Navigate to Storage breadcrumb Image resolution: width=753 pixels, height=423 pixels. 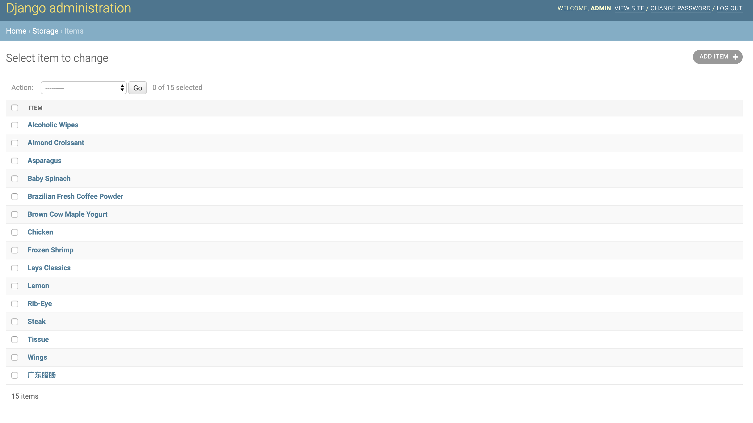pyautogui.click(x=45, y=31)
